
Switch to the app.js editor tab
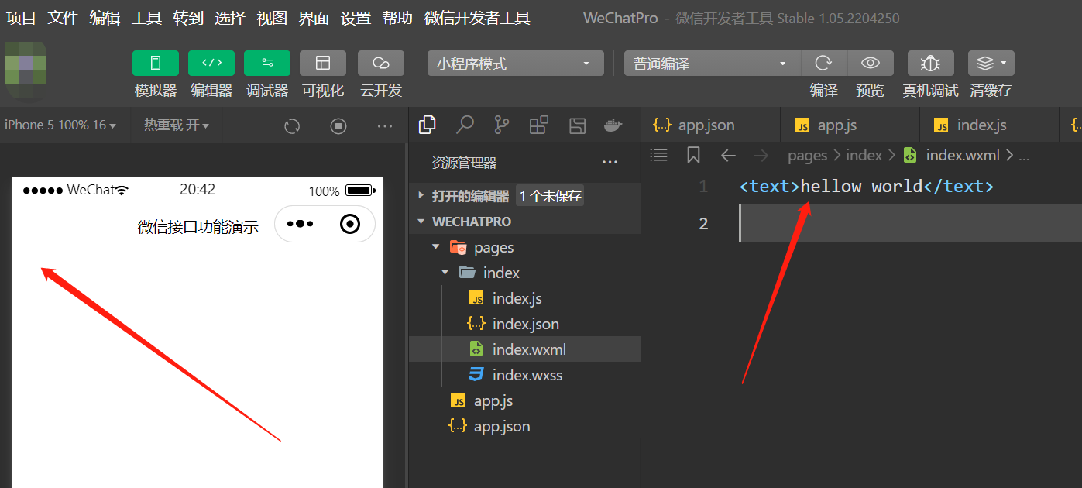click(x=850, y=125)
